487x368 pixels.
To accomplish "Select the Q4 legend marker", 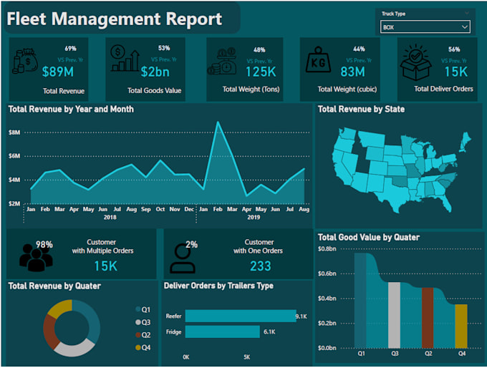I will (x=138, y=347).
